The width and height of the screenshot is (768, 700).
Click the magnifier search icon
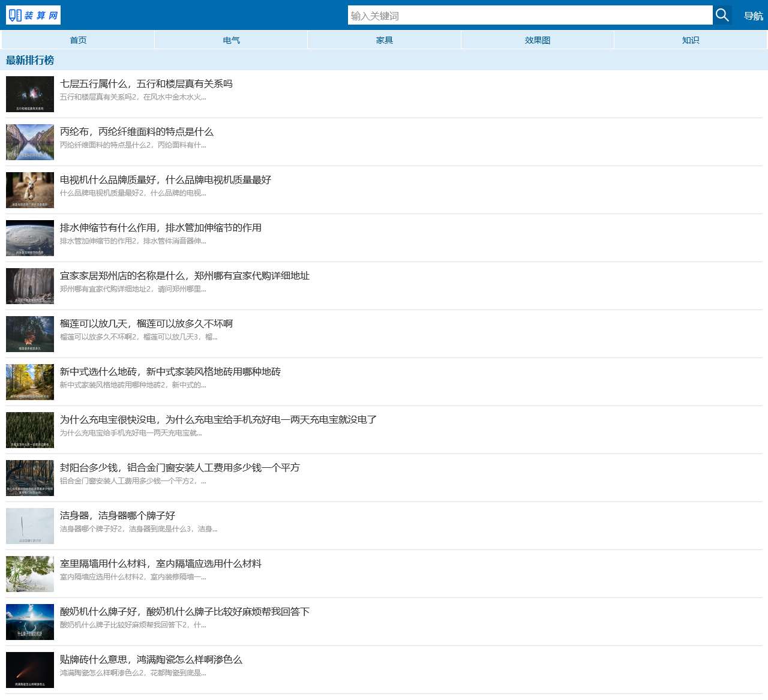722,15
